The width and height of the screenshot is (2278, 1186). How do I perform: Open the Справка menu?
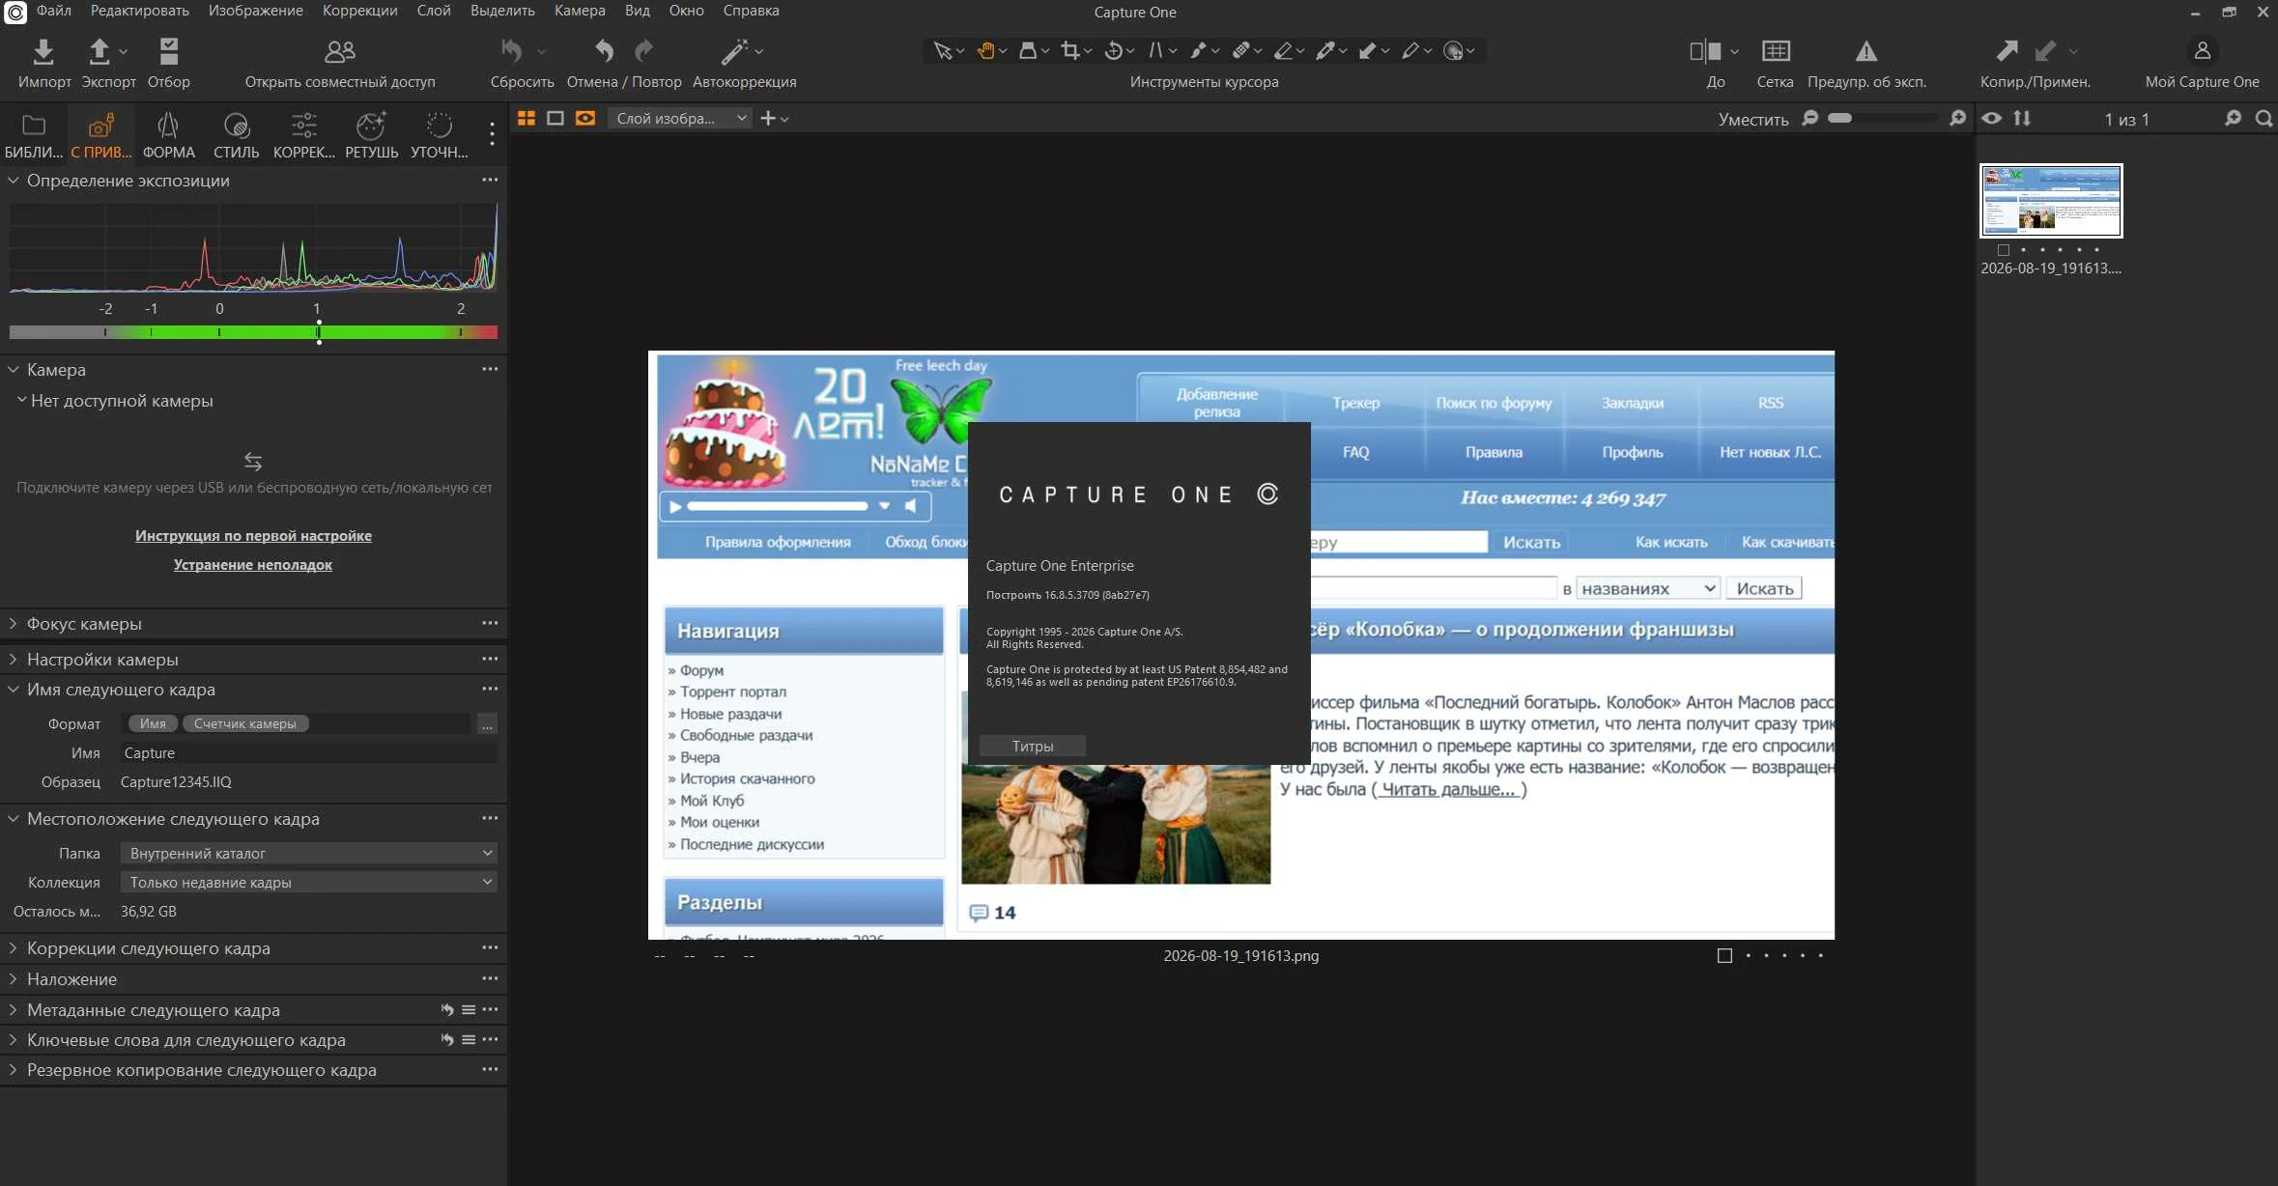click(751, 11)
